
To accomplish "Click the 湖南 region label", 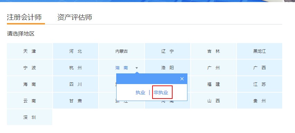I will point(121,68).
